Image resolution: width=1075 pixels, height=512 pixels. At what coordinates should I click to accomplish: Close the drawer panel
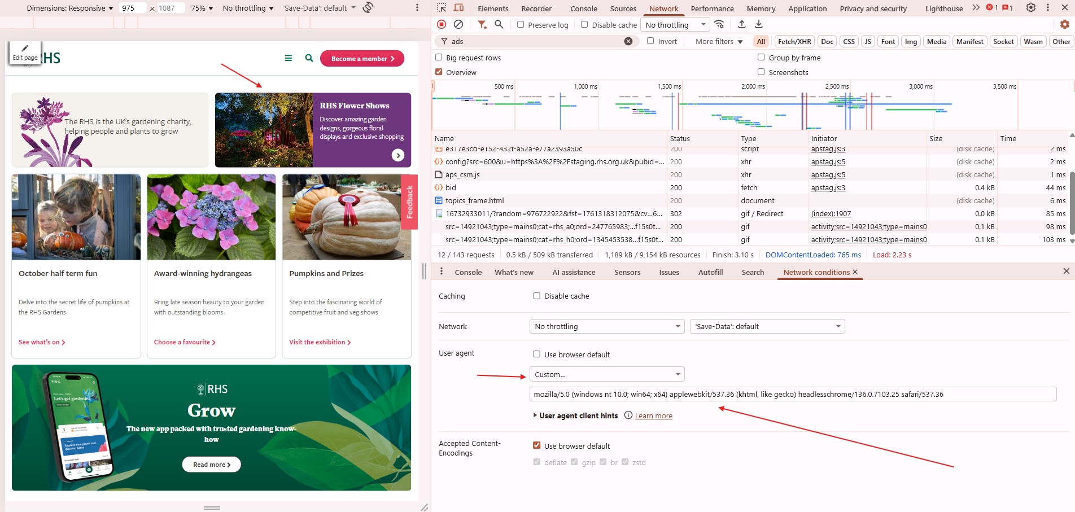coord(1066,272)
